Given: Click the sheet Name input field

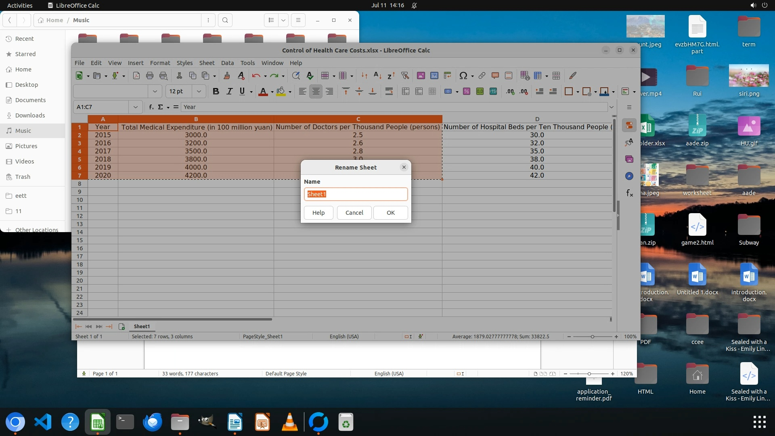Looking at the screenshot, I should 355,194.
